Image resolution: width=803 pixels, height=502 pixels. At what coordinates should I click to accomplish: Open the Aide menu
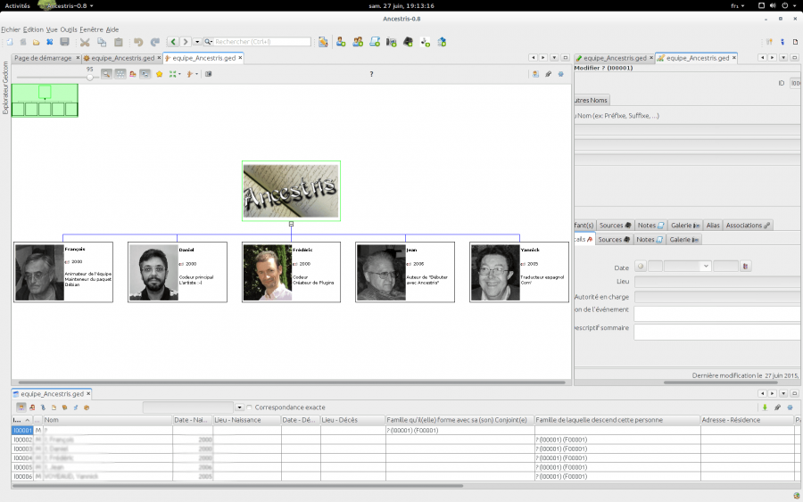pos(112,29)
